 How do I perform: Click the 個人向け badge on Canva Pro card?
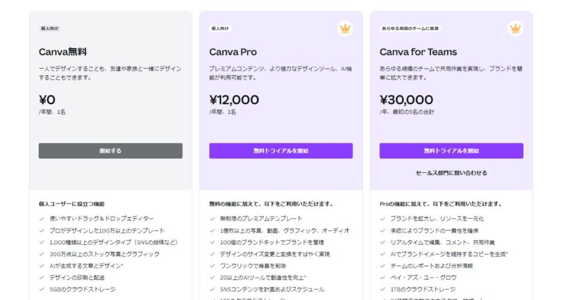[220, 28]
